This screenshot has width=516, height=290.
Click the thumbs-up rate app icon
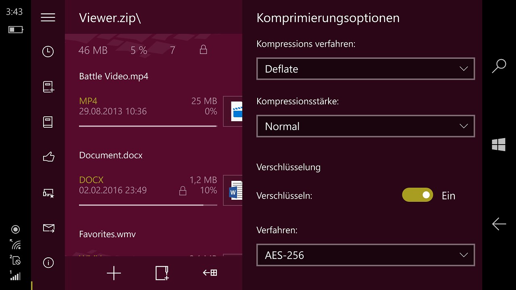point(48,157)
